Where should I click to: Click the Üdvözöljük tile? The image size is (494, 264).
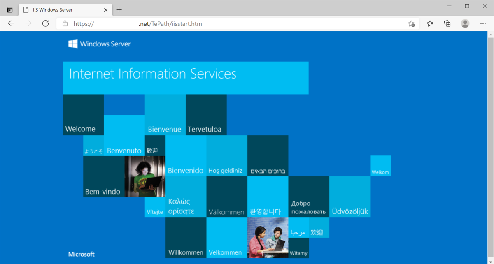(350, 197)
